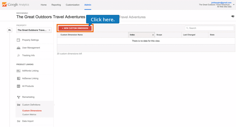The image size is (236, 127).
Task: Click the graduation cap help icon
Action: 233,16
